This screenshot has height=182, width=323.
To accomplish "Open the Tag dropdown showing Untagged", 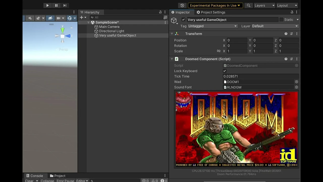I will [212, 26].
